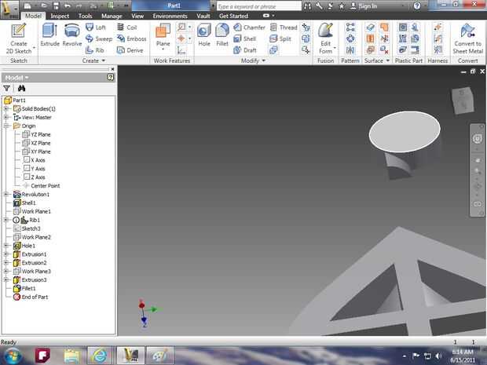This screenshot has height=365, width=487.
Task: Open the Environments tab
Action: pos(170,16)
